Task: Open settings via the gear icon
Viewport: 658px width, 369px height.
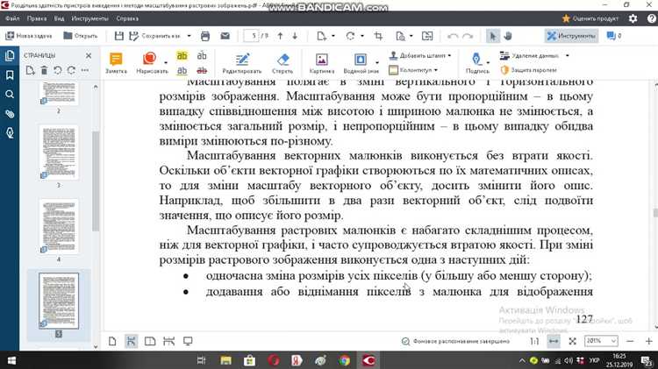Action: (633, 18)
